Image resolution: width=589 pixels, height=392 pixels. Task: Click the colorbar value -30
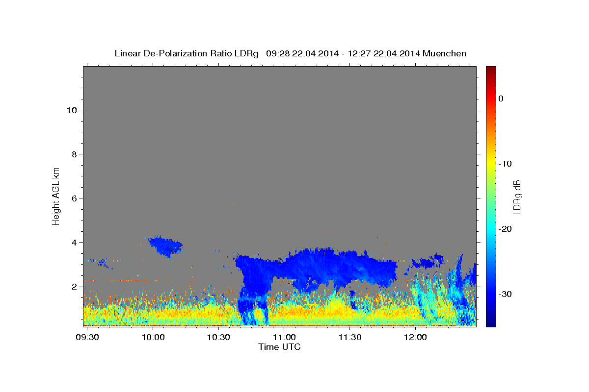505,294
